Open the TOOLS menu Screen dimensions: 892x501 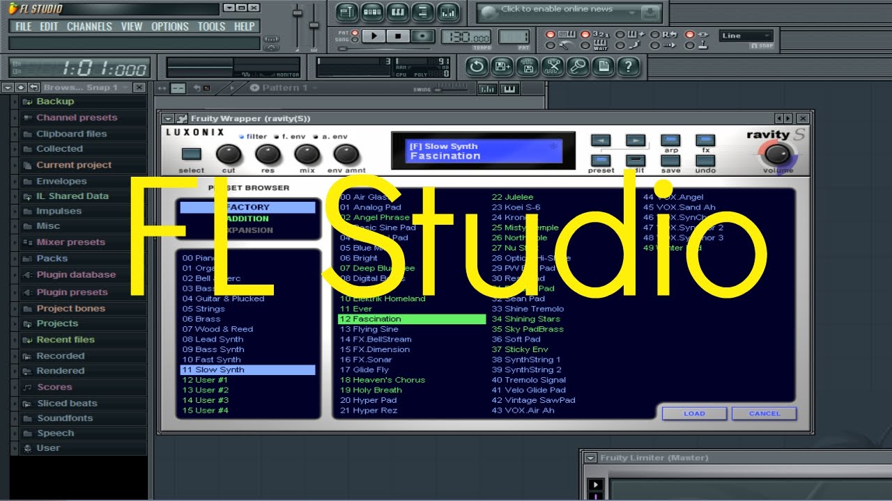211,26
